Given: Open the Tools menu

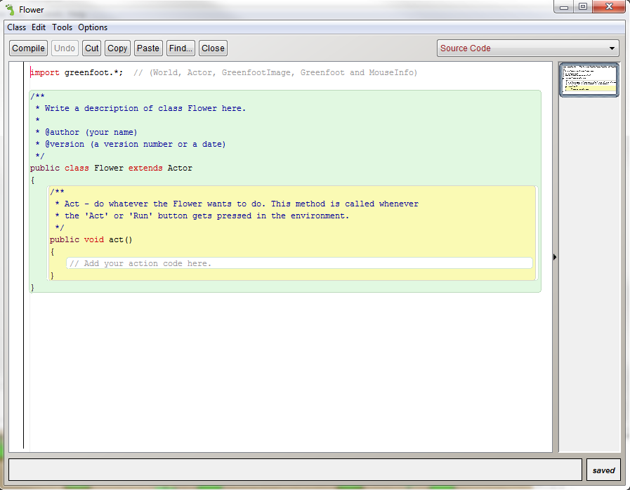Looking at the screenshot, I should (62, 27).
